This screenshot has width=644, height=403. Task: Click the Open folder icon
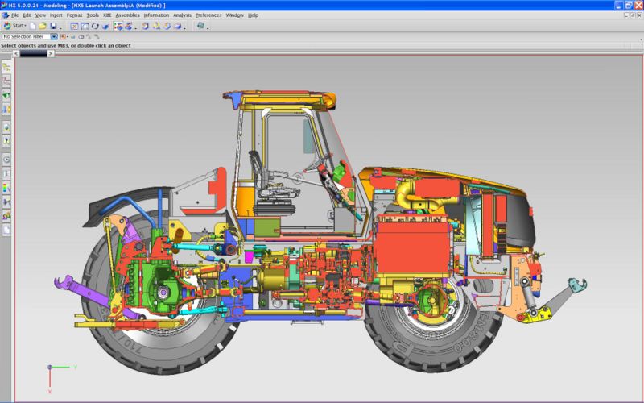pyautogui.click(x=43, y=26)
